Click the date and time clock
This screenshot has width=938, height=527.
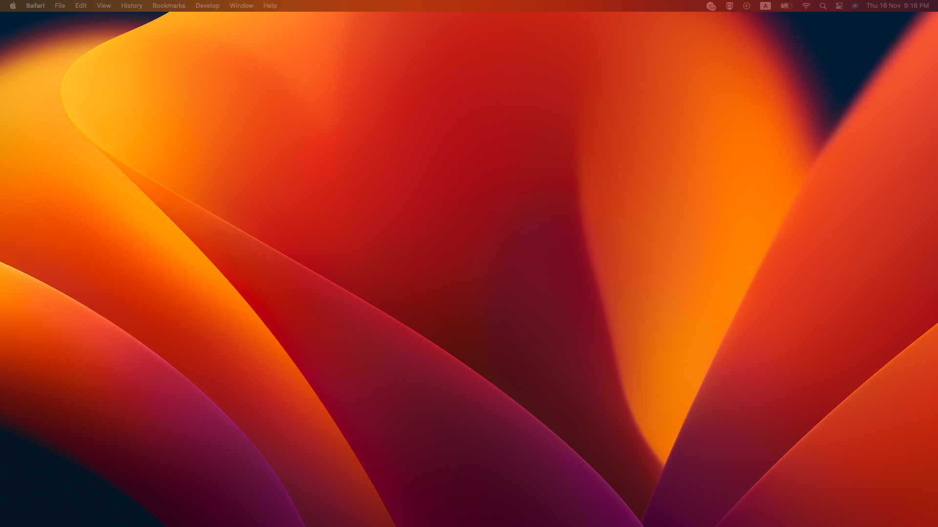pyautogui.click(x=897, y=6)
